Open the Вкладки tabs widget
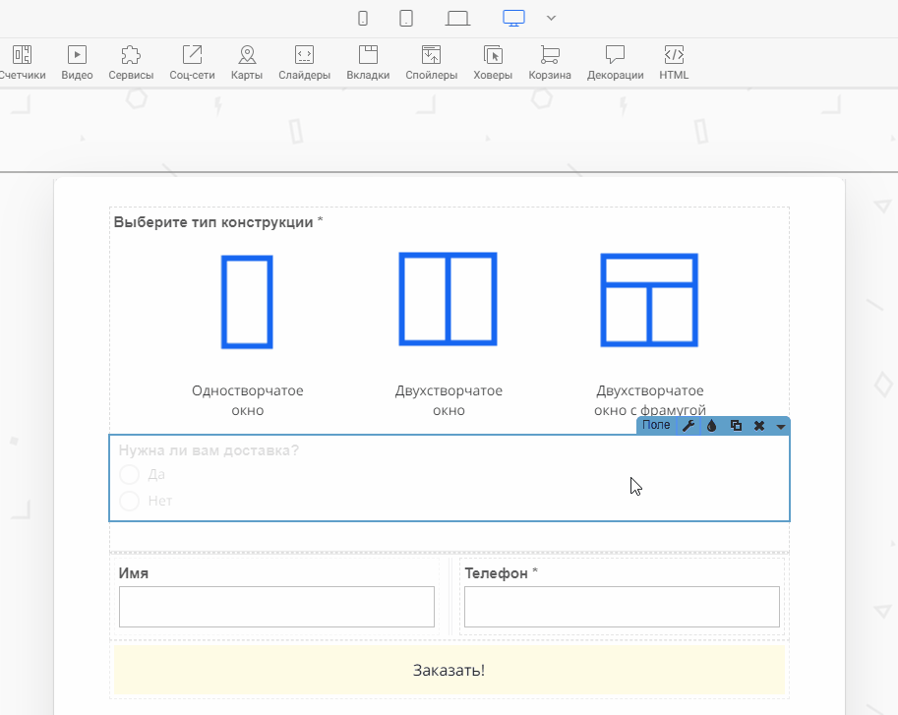Screen dimensions: 898x715 368,61
